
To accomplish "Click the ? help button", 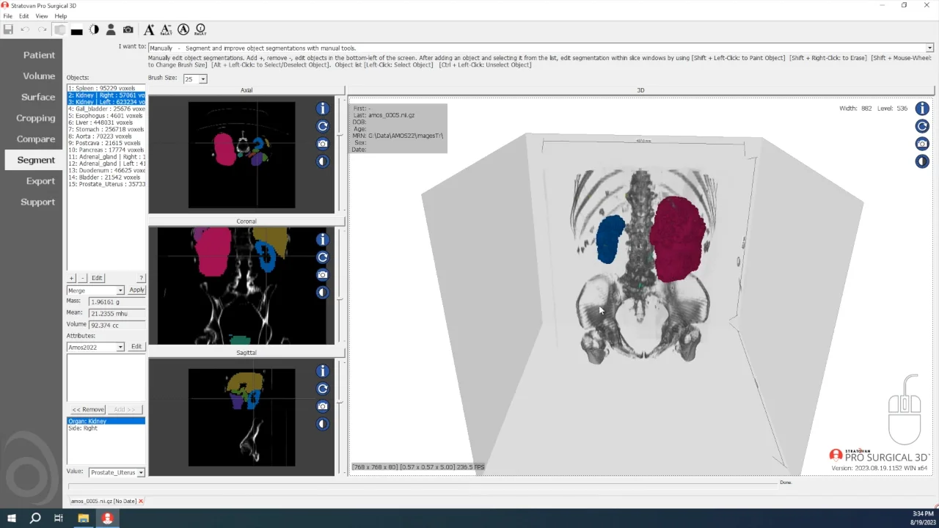I will [141, 278].
